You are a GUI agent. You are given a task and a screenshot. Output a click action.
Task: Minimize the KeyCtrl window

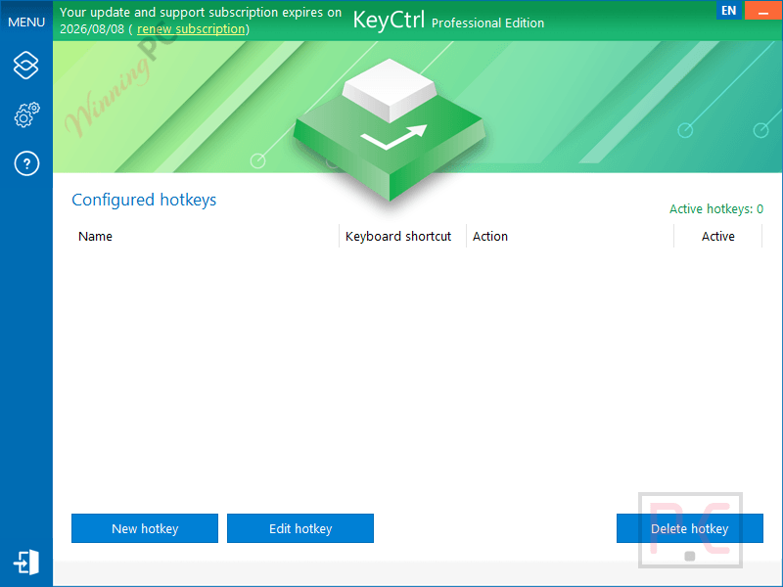pyautogui.click(x=763, y=10)
